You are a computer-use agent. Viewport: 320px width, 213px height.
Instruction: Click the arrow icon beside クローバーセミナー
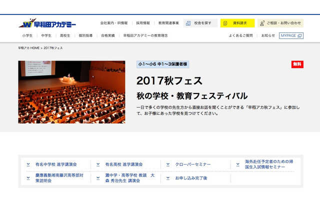point(168,164)
